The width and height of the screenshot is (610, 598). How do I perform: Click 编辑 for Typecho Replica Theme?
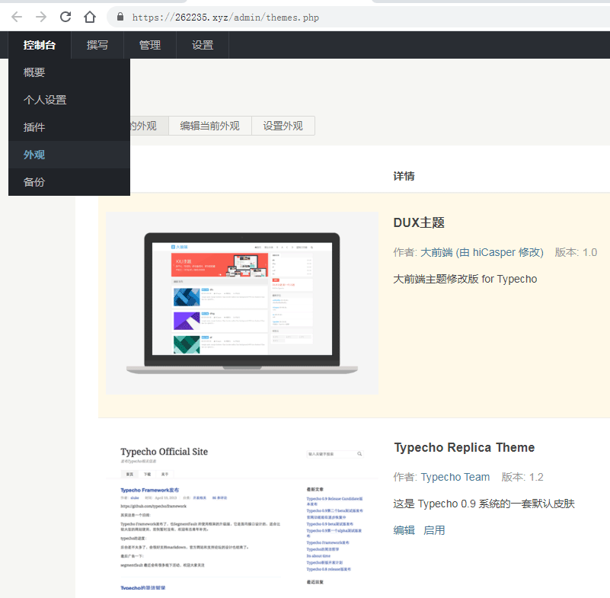[x=404, y=530]
